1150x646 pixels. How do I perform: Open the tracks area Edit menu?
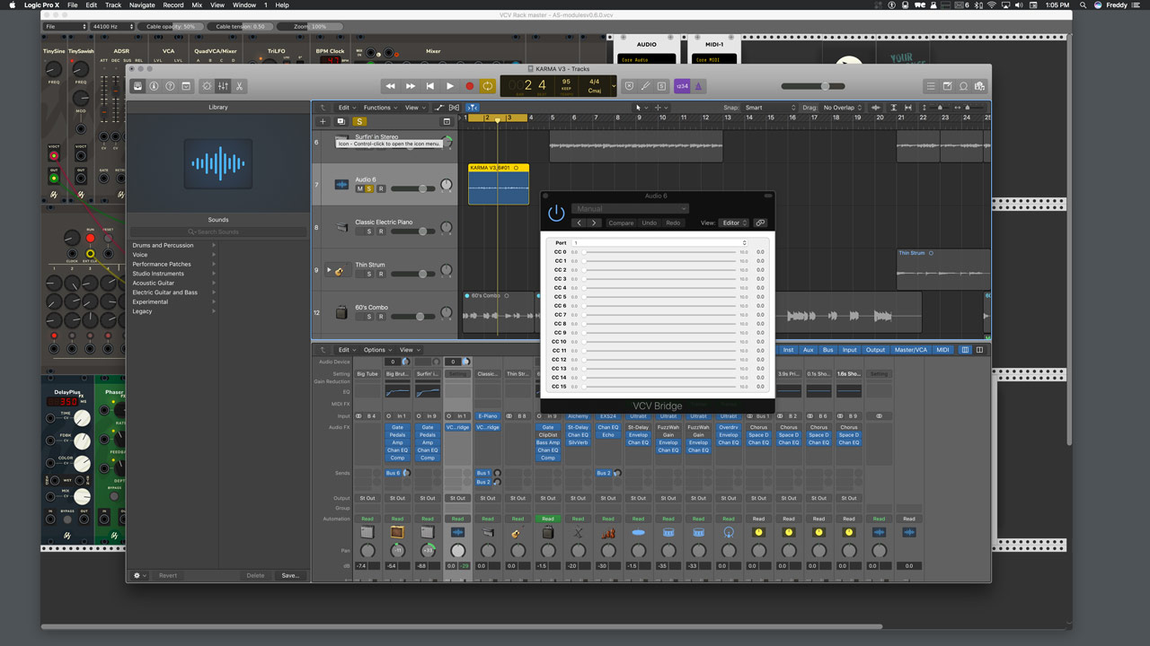tap(346, 108)
